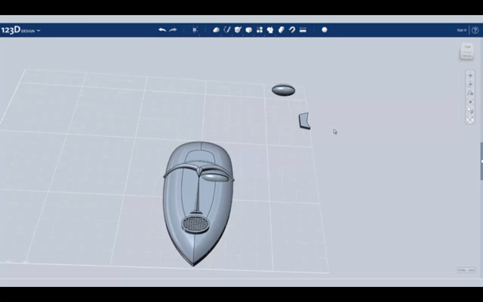Click the TOP face of view cube
This screenshot has height=302, width=483.
click(467, 47)
